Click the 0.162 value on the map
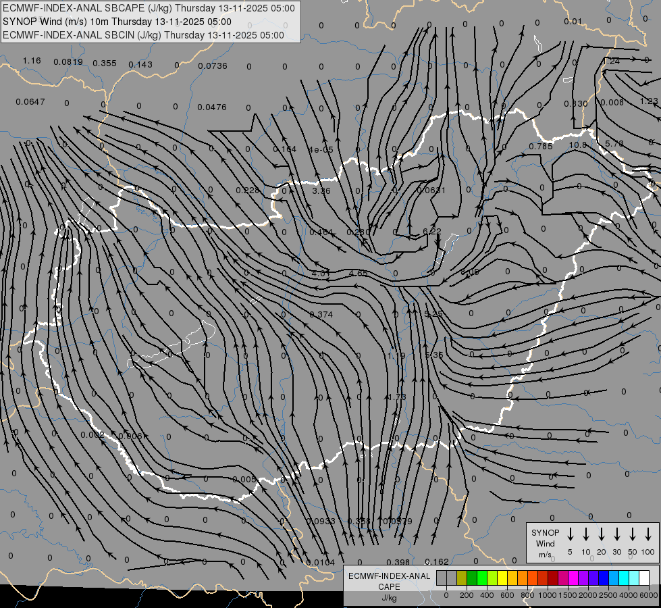 [x=437, y=561]
